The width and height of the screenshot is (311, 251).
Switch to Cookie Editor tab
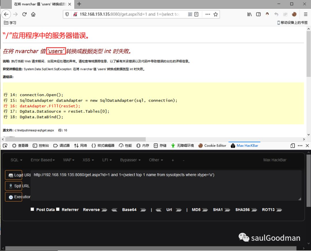pos(212,146)
